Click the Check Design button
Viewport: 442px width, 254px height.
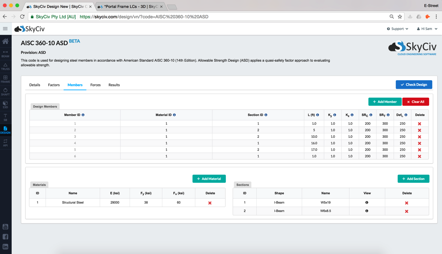point(414,85)
